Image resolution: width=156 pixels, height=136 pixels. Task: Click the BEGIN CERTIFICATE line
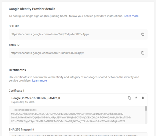(26, 110)
